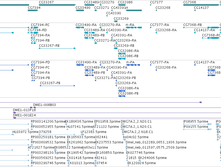Image resolution: width=221 pixels, height=167 pixels.
Task: Click the EK264006.5prime EST label
Action: click(x=152, y=158)
